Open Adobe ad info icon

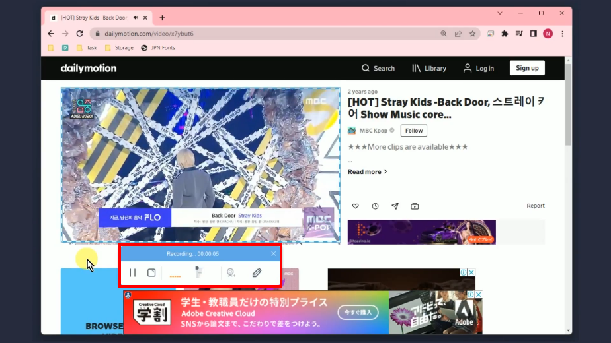pos(471,294)
